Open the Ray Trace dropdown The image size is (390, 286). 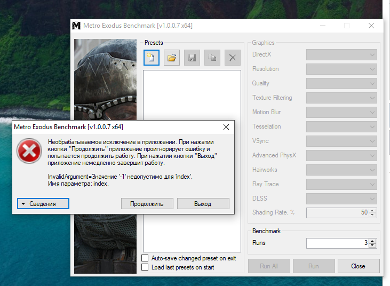[341, 185]
